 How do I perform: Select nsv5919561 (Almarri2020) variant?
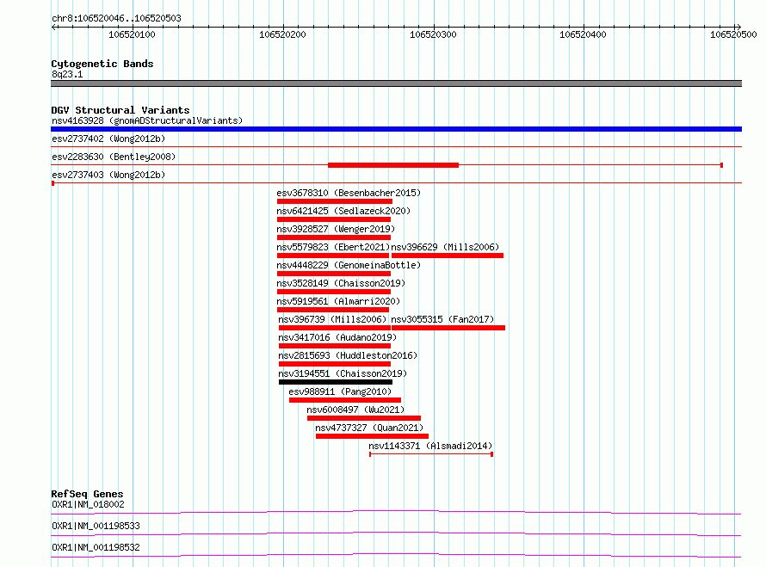(338, 301)
